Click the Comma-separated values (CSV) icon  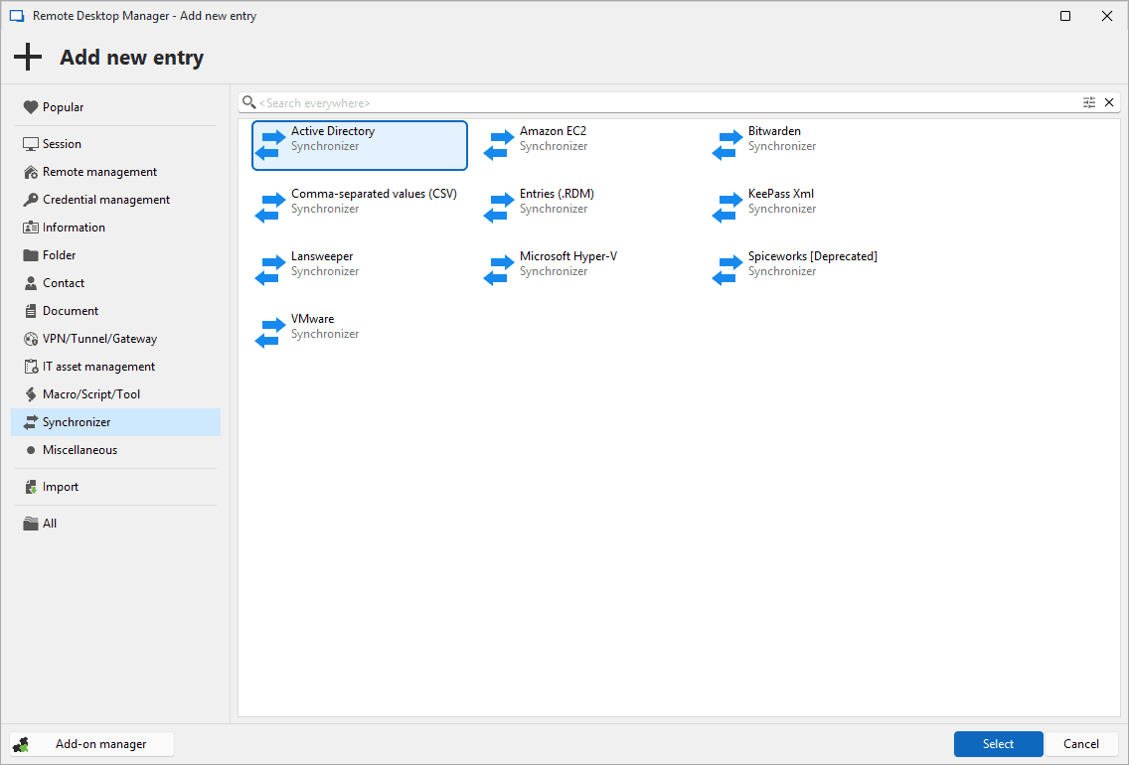[x=270, y=208]
